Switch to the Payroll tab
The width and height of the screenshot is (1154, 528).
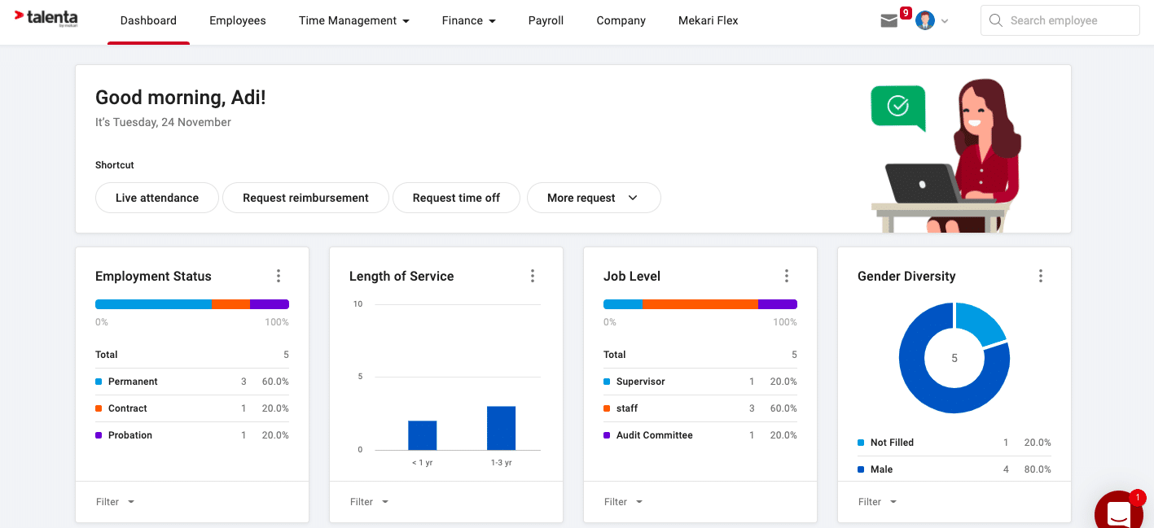tap(546, 21)
